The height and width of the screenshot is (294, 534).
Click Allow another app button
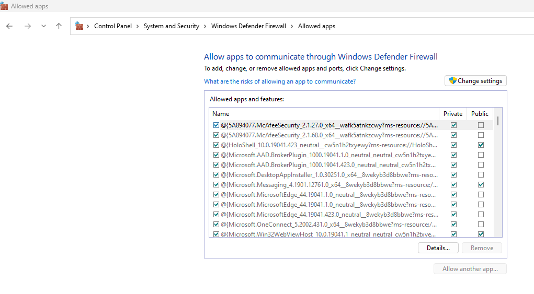point(470,269)
